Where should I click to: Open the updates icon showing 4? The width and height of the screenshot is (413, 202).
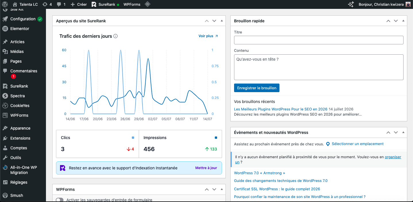click(x=45, y=4)
